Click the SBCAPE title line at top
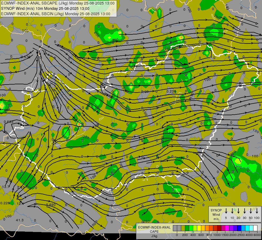Viewport: 262px width, 240px height. coord(58,3)
